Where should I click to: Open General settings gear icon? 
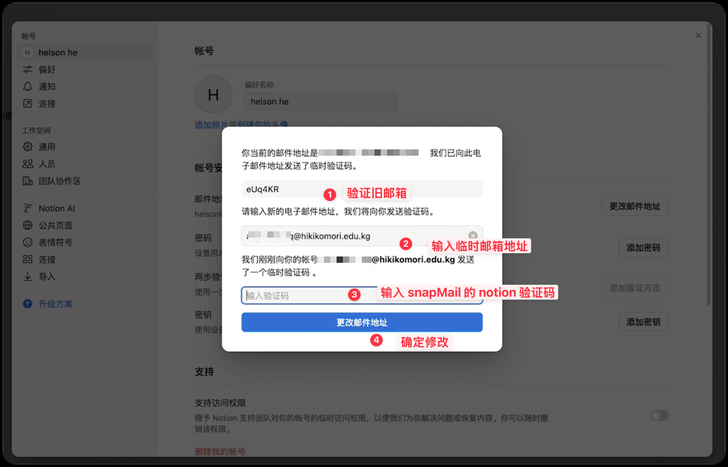pos(28,147)
